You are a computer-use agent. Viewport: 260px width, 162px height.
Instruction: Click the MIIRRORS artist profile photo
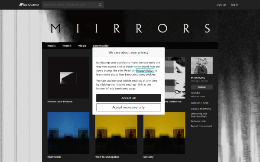[x=202, y=66]
